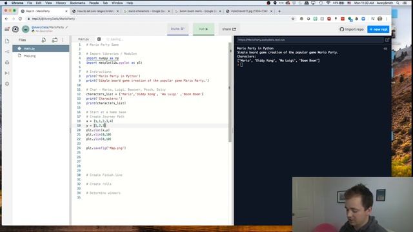Image resolution: width=413 pixels, height=232 pixels.
Task: Click line 18 'x = [1,1,2,3,4]' code
Action: (99, 121)
